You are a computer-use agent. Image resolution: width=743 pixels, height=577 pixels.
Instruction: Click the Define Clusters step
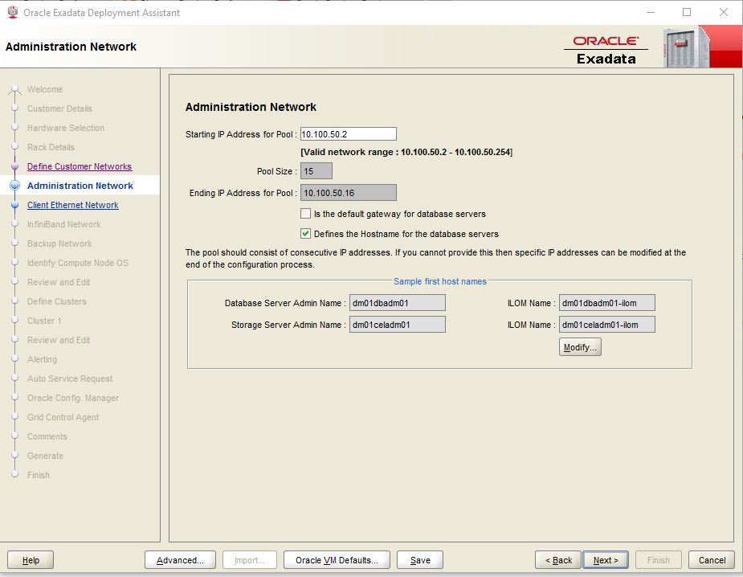(x=57, y=301)
